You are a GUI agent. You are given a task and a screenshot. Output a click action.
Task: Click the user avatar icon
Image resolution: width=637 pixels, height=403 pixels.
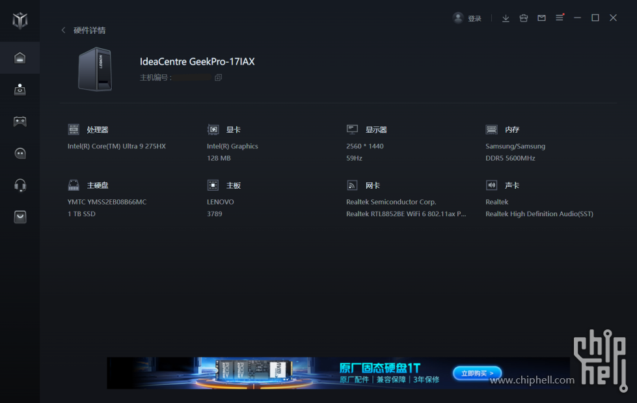pos(458,18)
